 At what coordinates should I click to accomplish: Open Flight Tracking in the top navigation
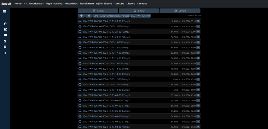(x=54, y=3)
